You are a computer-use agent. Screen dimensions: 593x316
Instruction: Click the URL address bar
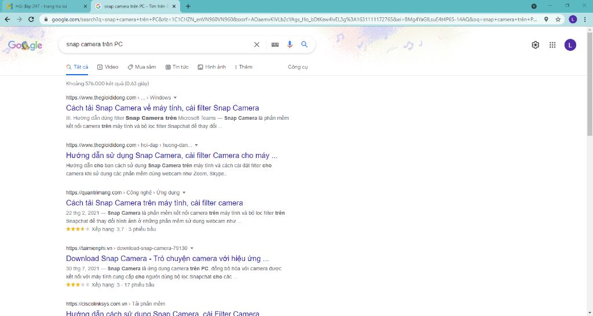pos(294,19)
